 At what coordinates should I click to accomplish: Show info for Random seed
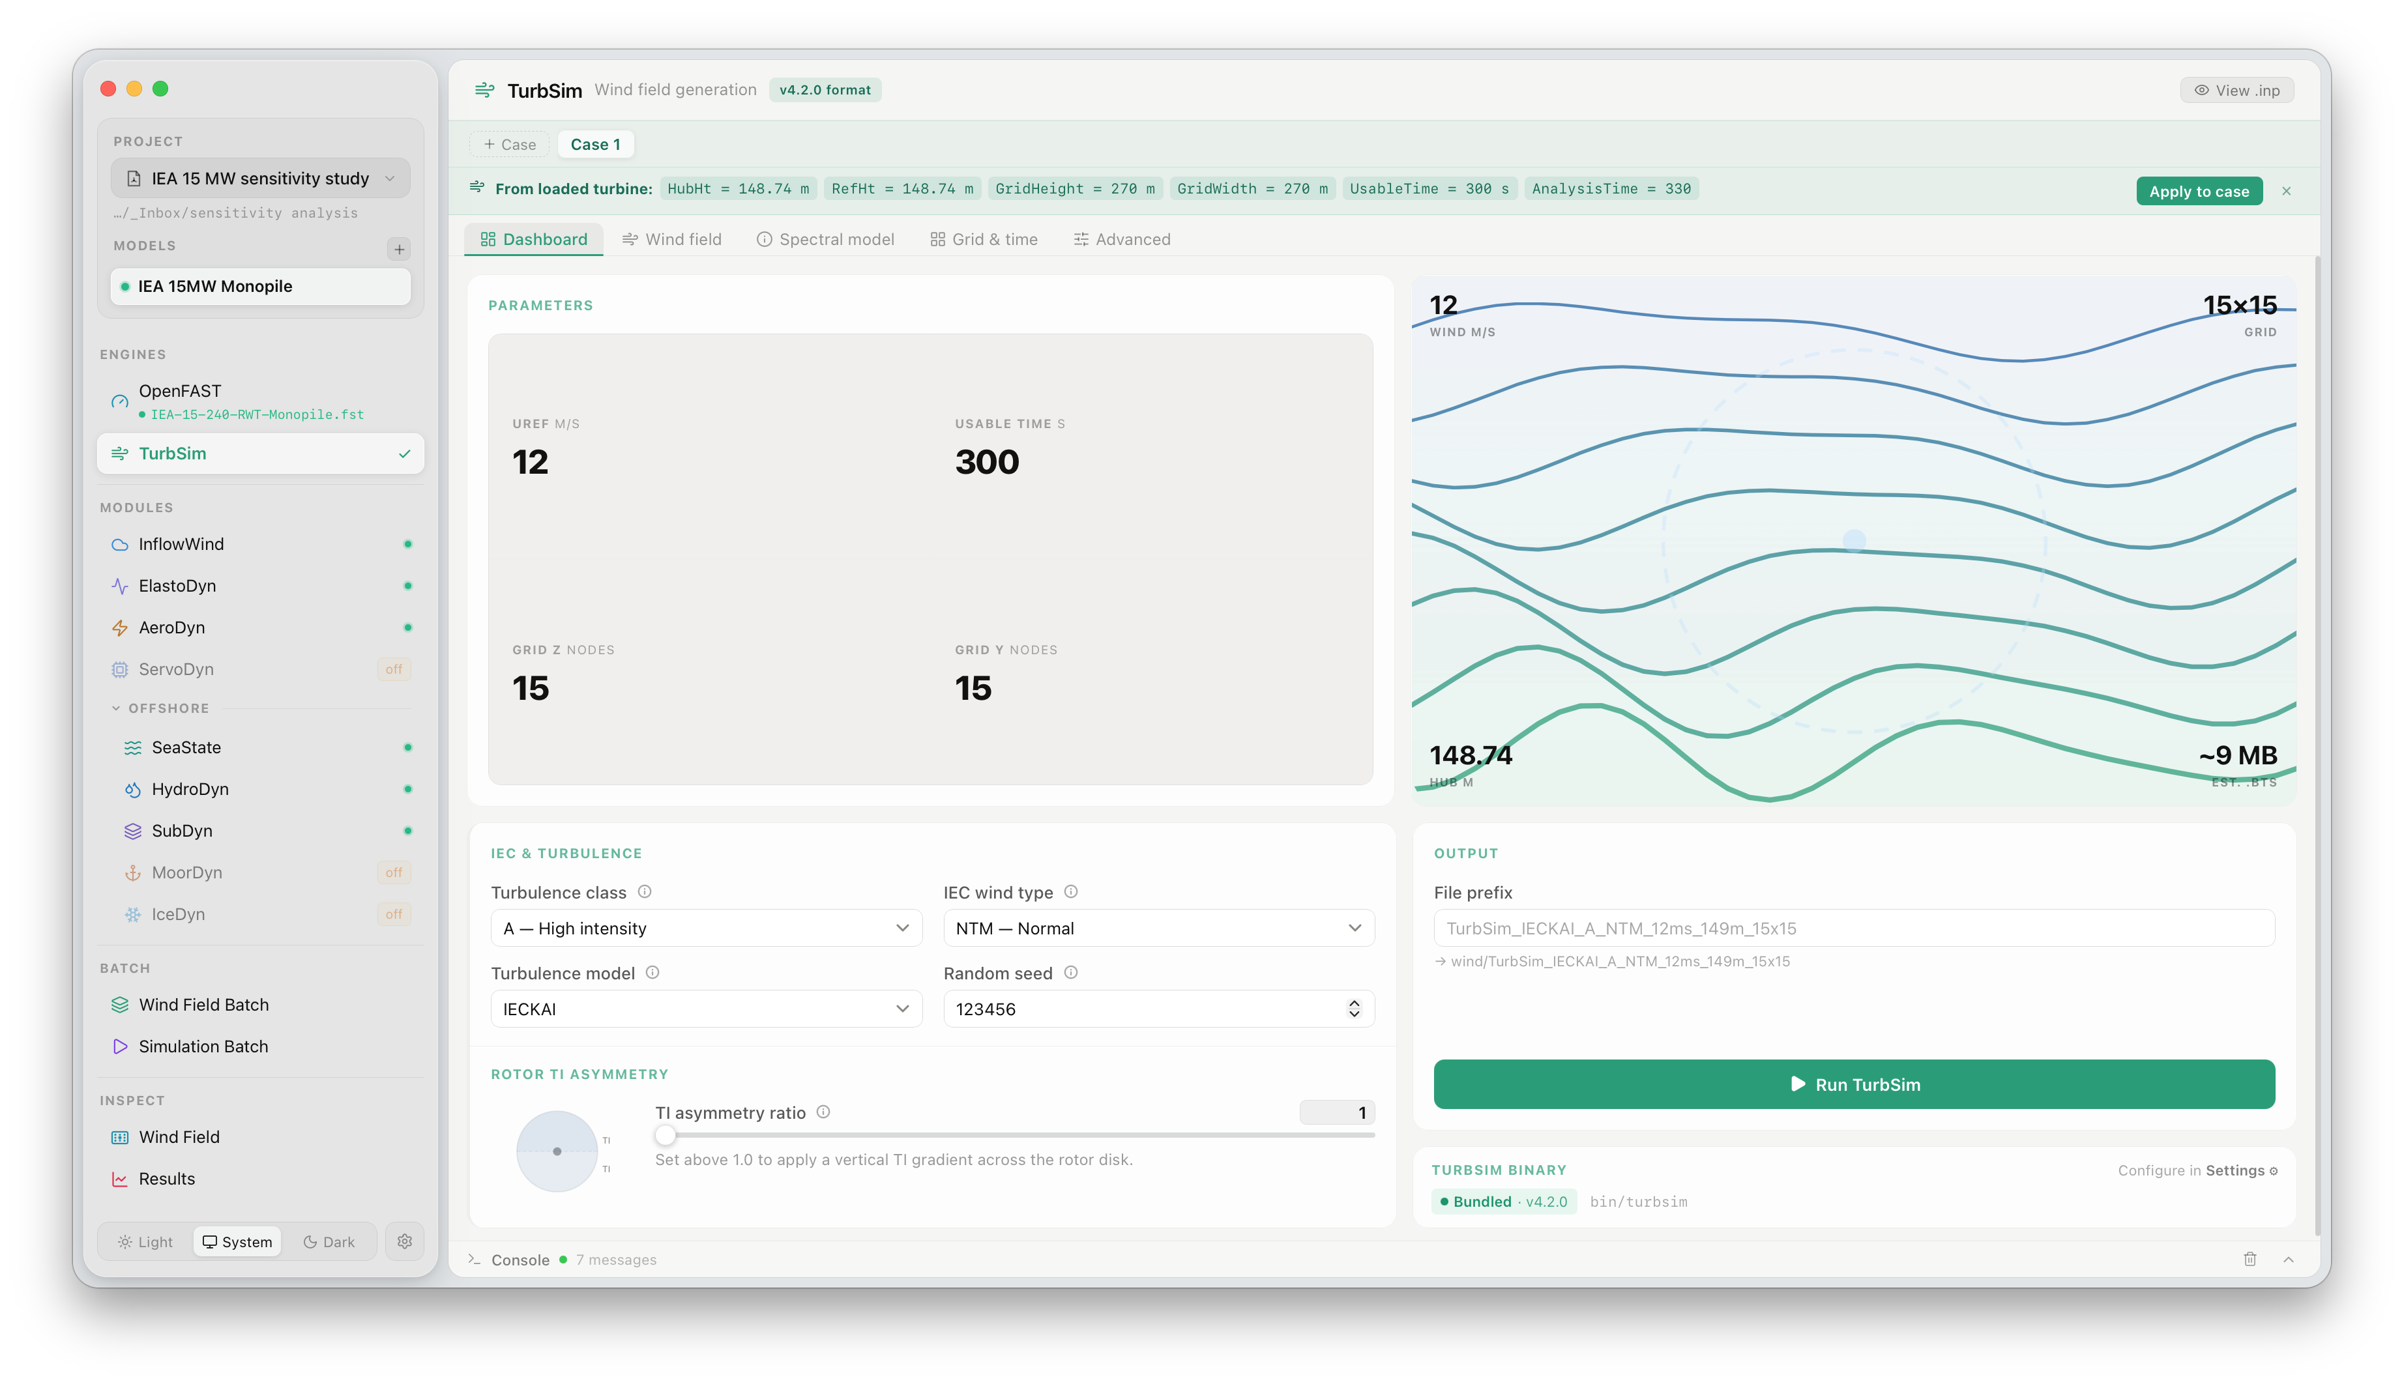tap(1071, 972)
